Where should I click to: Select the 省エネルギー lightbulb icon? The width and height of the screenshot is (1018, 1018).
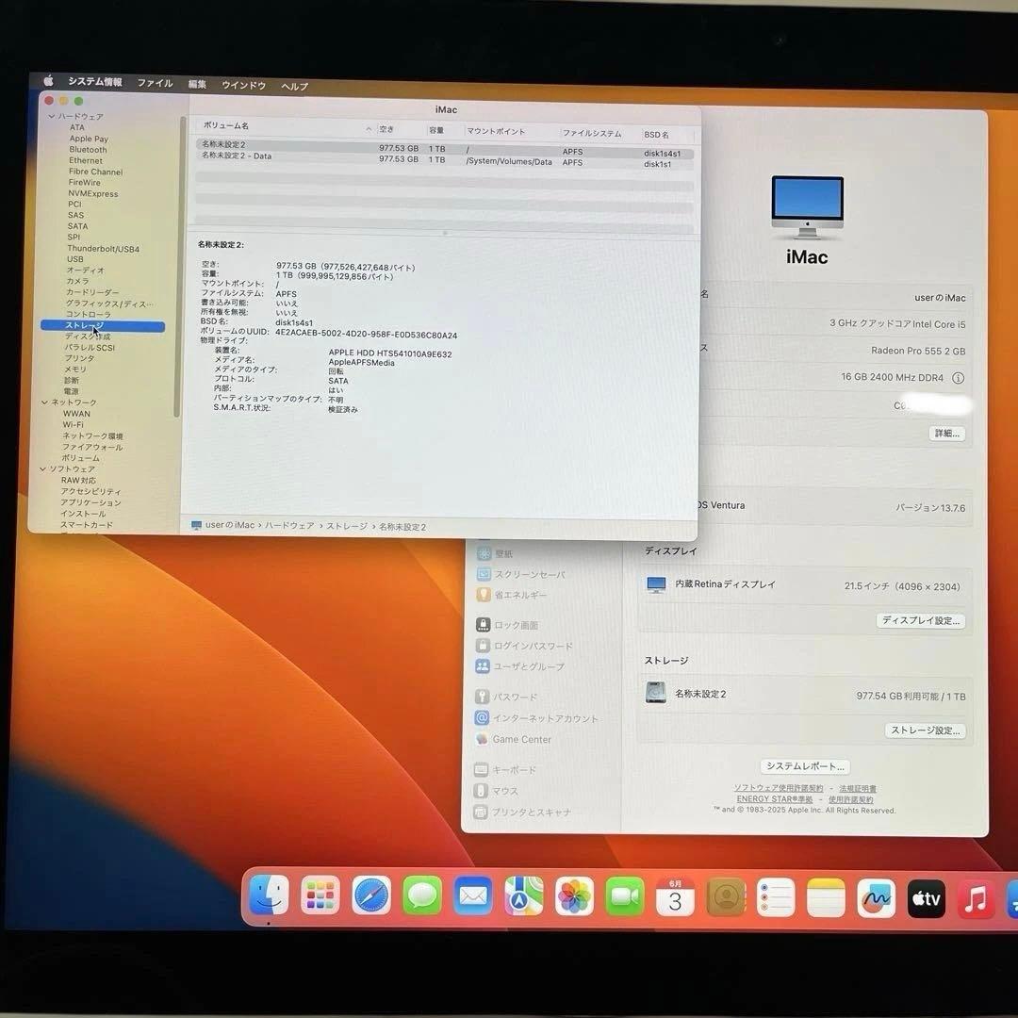pyautogui.click(x=484, y=595)
